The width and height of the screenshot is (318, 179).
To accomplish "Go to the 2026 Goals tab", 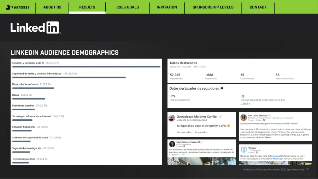I will 128,7.
